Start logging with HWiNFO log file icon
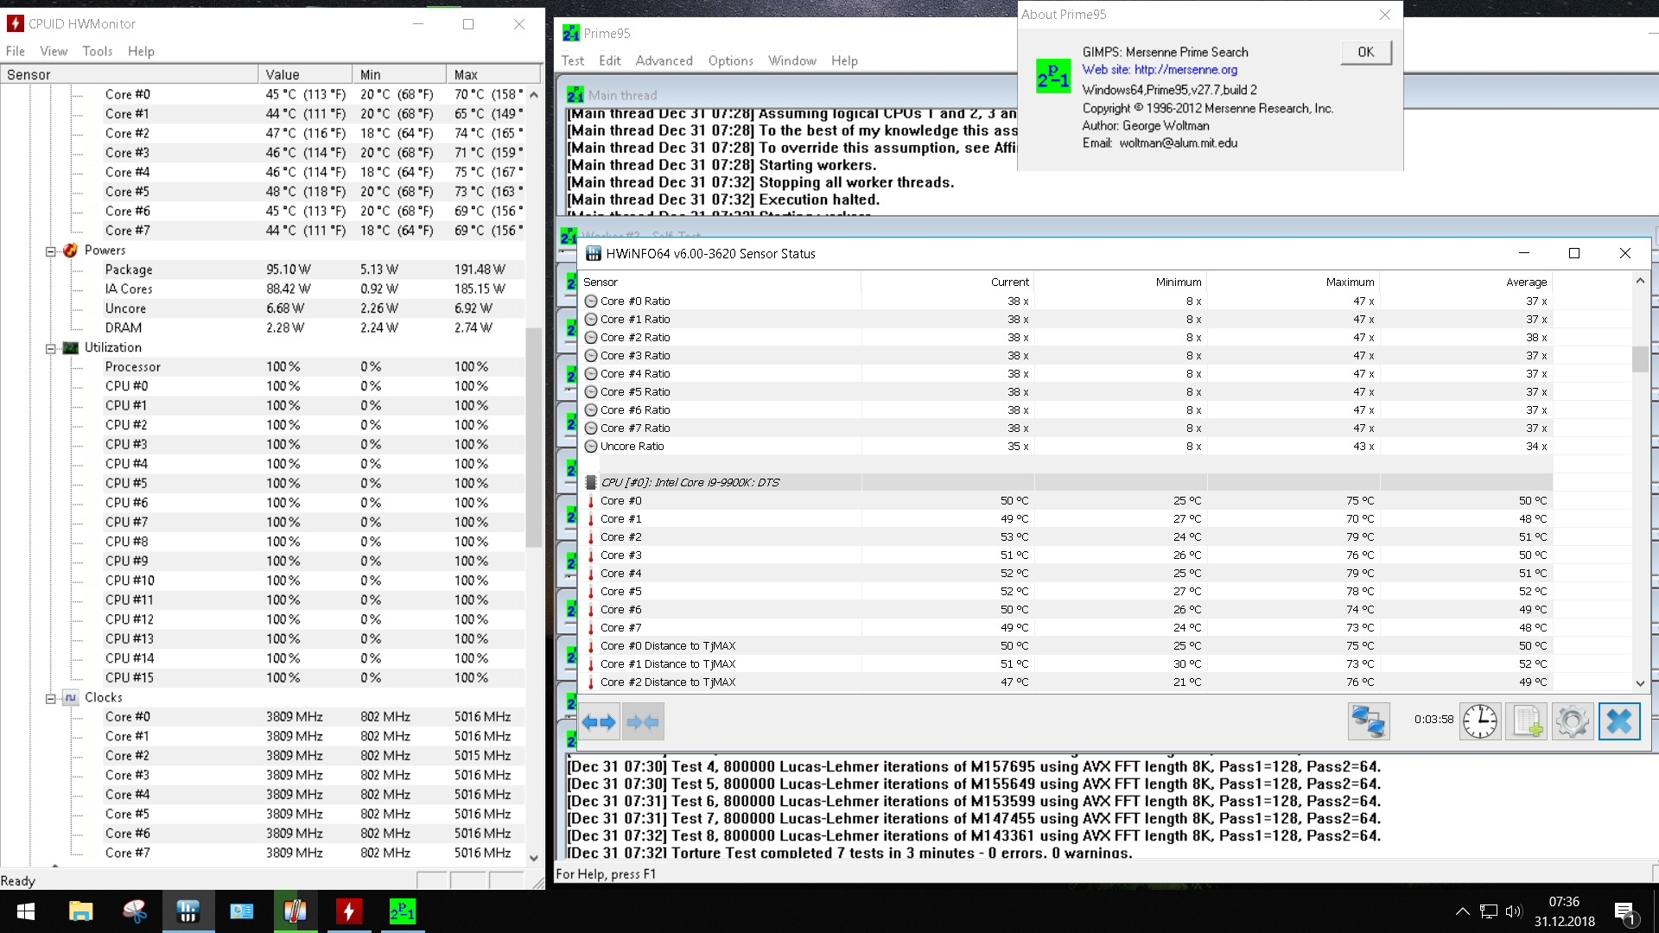Screen dimensions: 1659x933 tap(1526, 721)
